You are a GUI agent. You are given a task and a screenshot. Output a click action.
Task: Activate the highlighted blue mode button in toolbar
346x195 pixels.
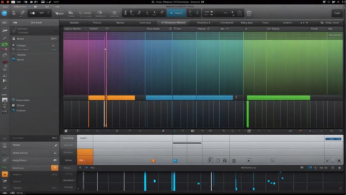point(176,13)
